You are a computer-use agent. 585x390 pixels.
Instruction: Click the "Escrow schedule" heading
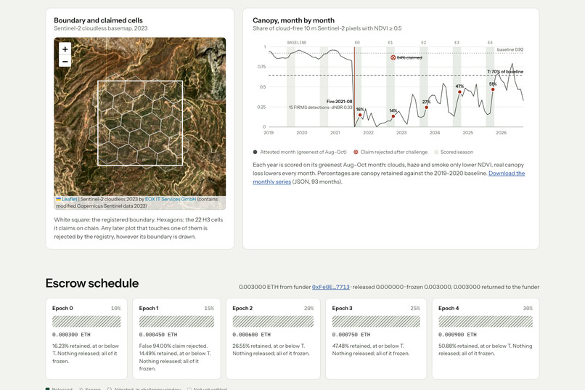[x=92, y=283]
